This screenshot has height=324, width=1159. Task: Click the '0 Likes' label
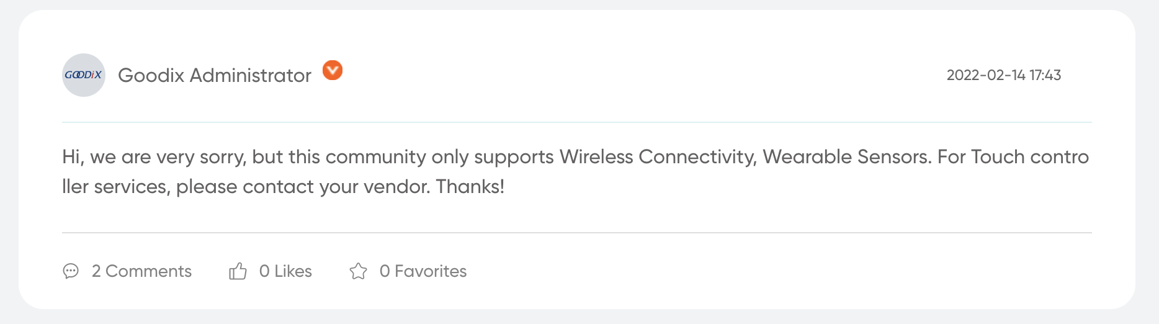click(x=285, y=271)
